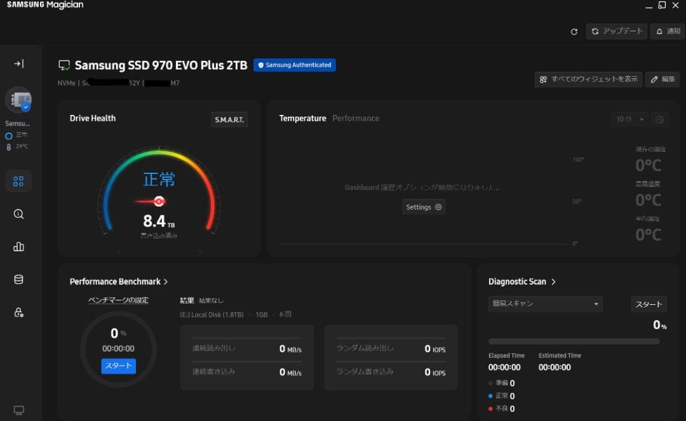Select the Samsung drive thumbnail in sidebar
Image resolution: width=686 pixels, height=421 pixels.
(x=19, y=100)
